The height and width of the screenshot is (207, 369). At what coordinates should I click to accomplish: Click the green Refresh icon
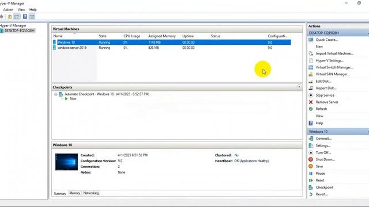pyautogui.click(x=311, y=109)
